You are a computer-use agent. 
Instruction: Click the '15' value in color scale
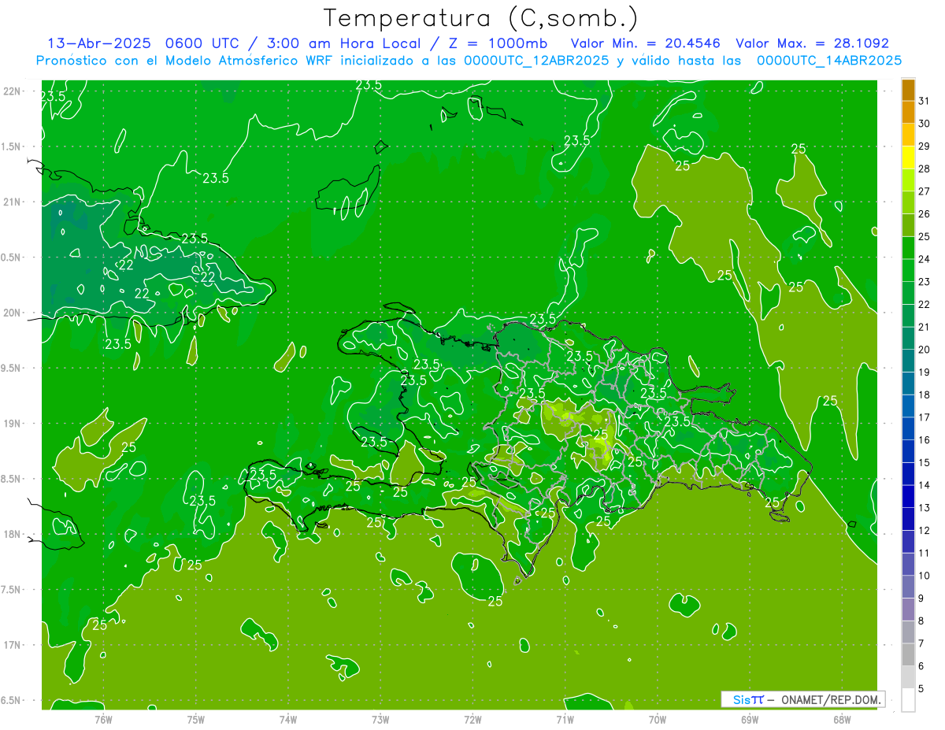925,462
